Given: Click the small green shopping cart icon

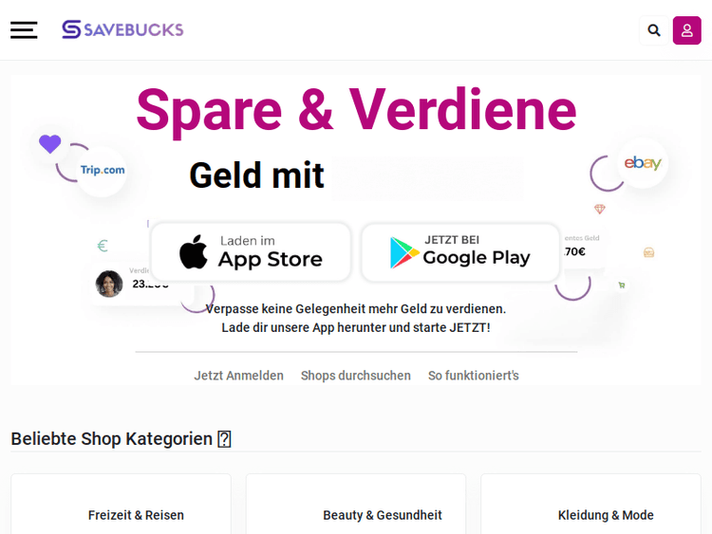Looking at the screenshot, I should [x=622, y=285].
